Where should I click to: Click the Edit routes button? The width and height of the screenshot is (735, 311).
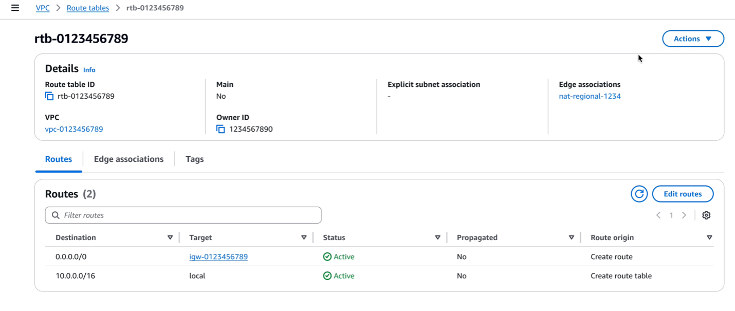[x=683, y=194]
